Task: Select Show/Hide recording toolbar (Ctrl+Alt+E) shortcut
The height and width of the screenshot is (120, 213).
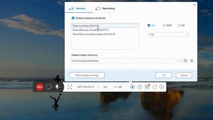Action: pos(105,34)
